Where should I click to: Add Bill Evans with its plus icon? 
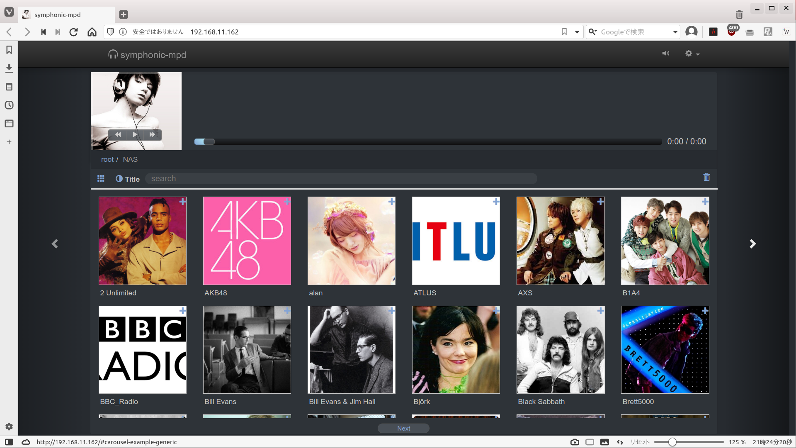[287, 311]
